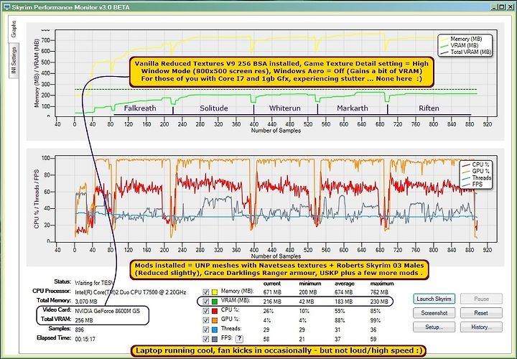The height and width of the screenshot is (359, 517).
Task: Click the red CPU % color swatch
Action: pos(215,311)
